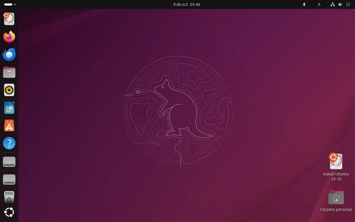Open the Files file manager

[x=9, y=72]
